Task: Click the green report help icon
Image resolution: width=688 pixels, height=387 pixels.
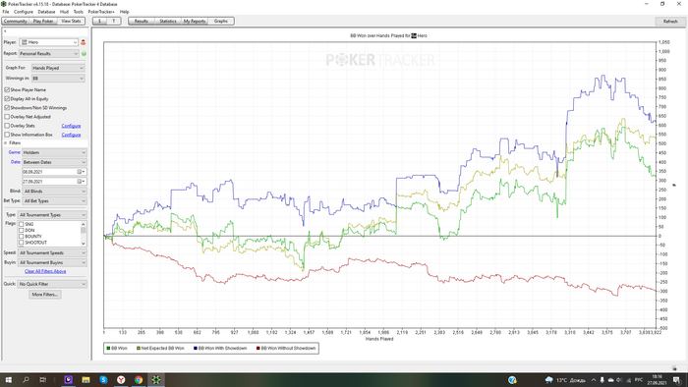Action: [84, 53]
